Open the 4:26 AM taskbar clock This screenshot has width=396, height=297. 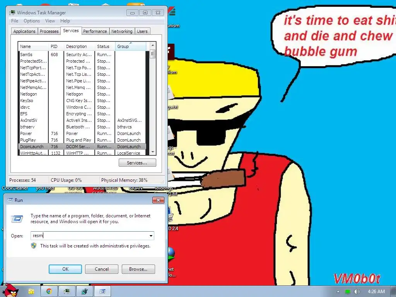click(x=376, y=292)
